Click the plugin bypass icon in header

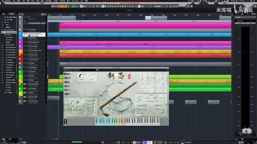point(65,70)
